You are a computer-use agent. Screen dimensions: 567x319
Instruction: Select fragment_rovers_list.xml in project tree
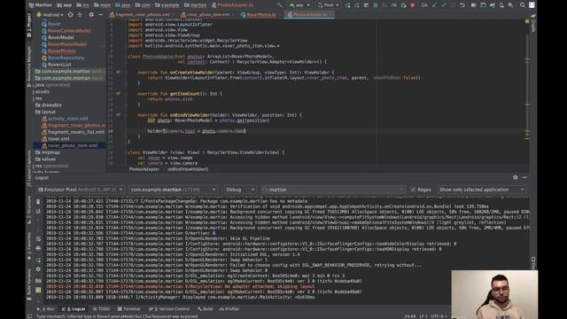(x=75, y=132)
